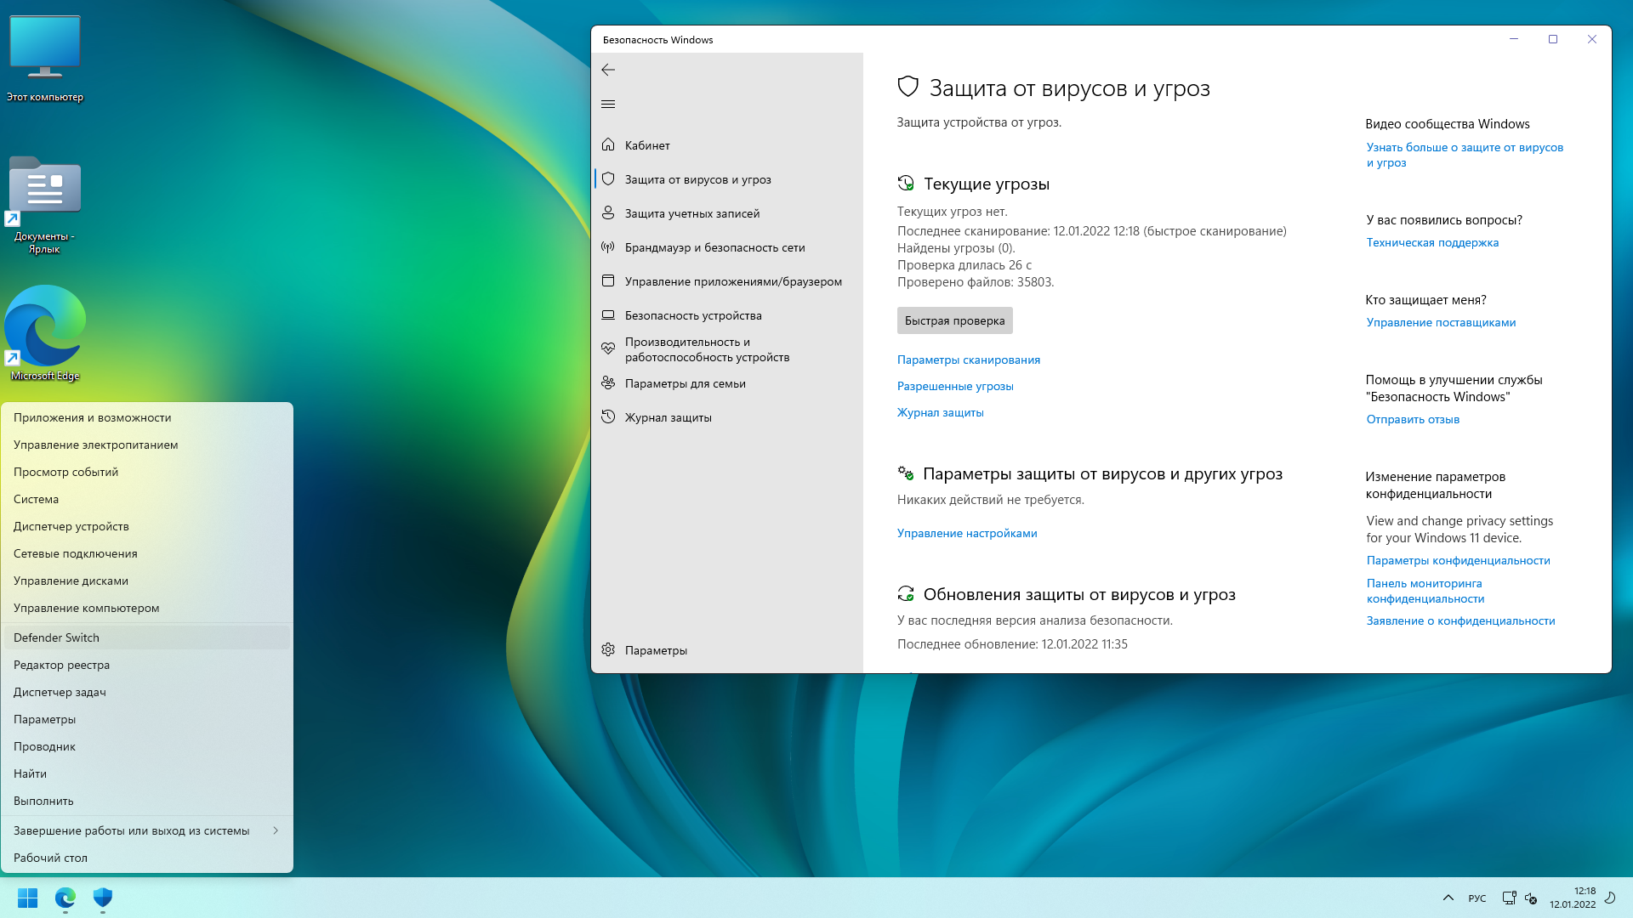
Task: Open Microsoft Edge from the taskbar
Action: 65,898
